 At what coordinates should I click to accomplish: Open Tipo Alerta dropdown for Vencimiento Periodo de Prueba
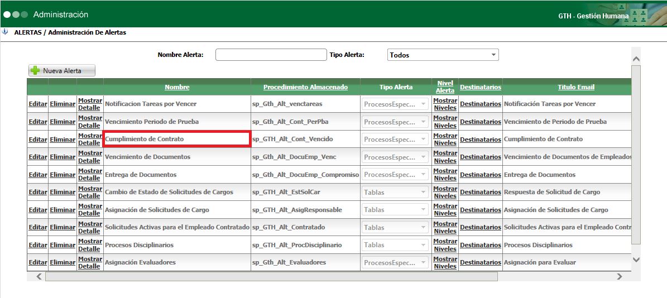point(395,122)
